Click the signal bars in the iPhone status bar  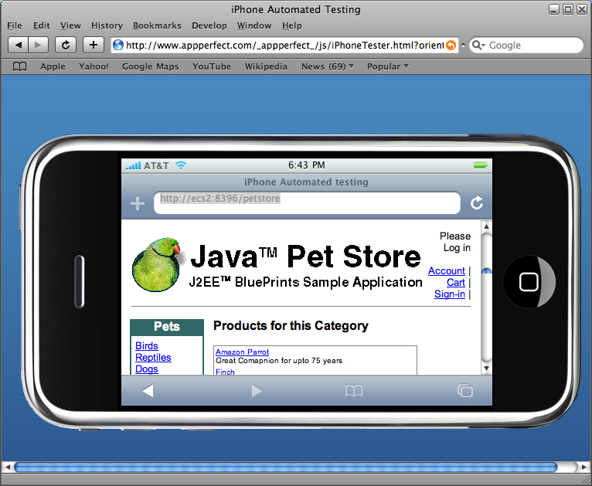click(133, 165)
